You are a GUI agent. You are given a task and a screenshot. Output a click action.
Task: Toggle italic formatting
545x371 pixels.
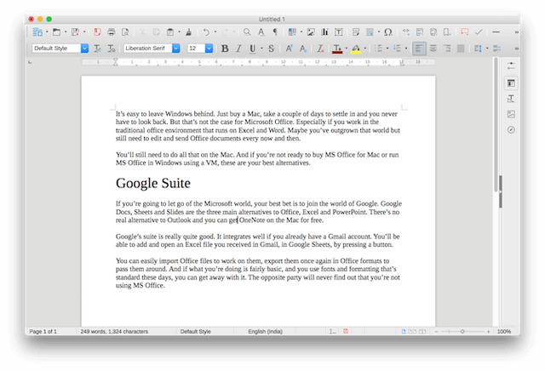pyautogui.click(x=238, y=49)
